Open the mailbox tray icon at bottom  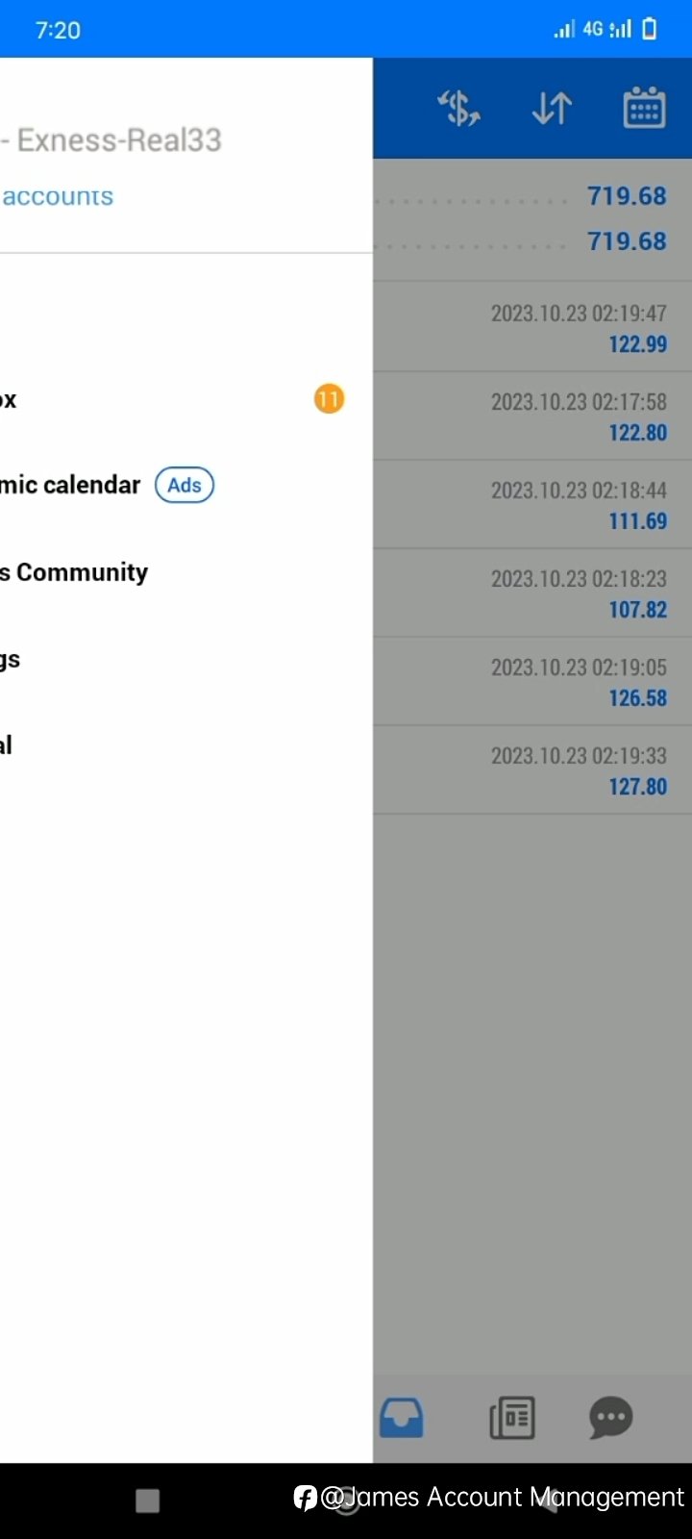402,1418
